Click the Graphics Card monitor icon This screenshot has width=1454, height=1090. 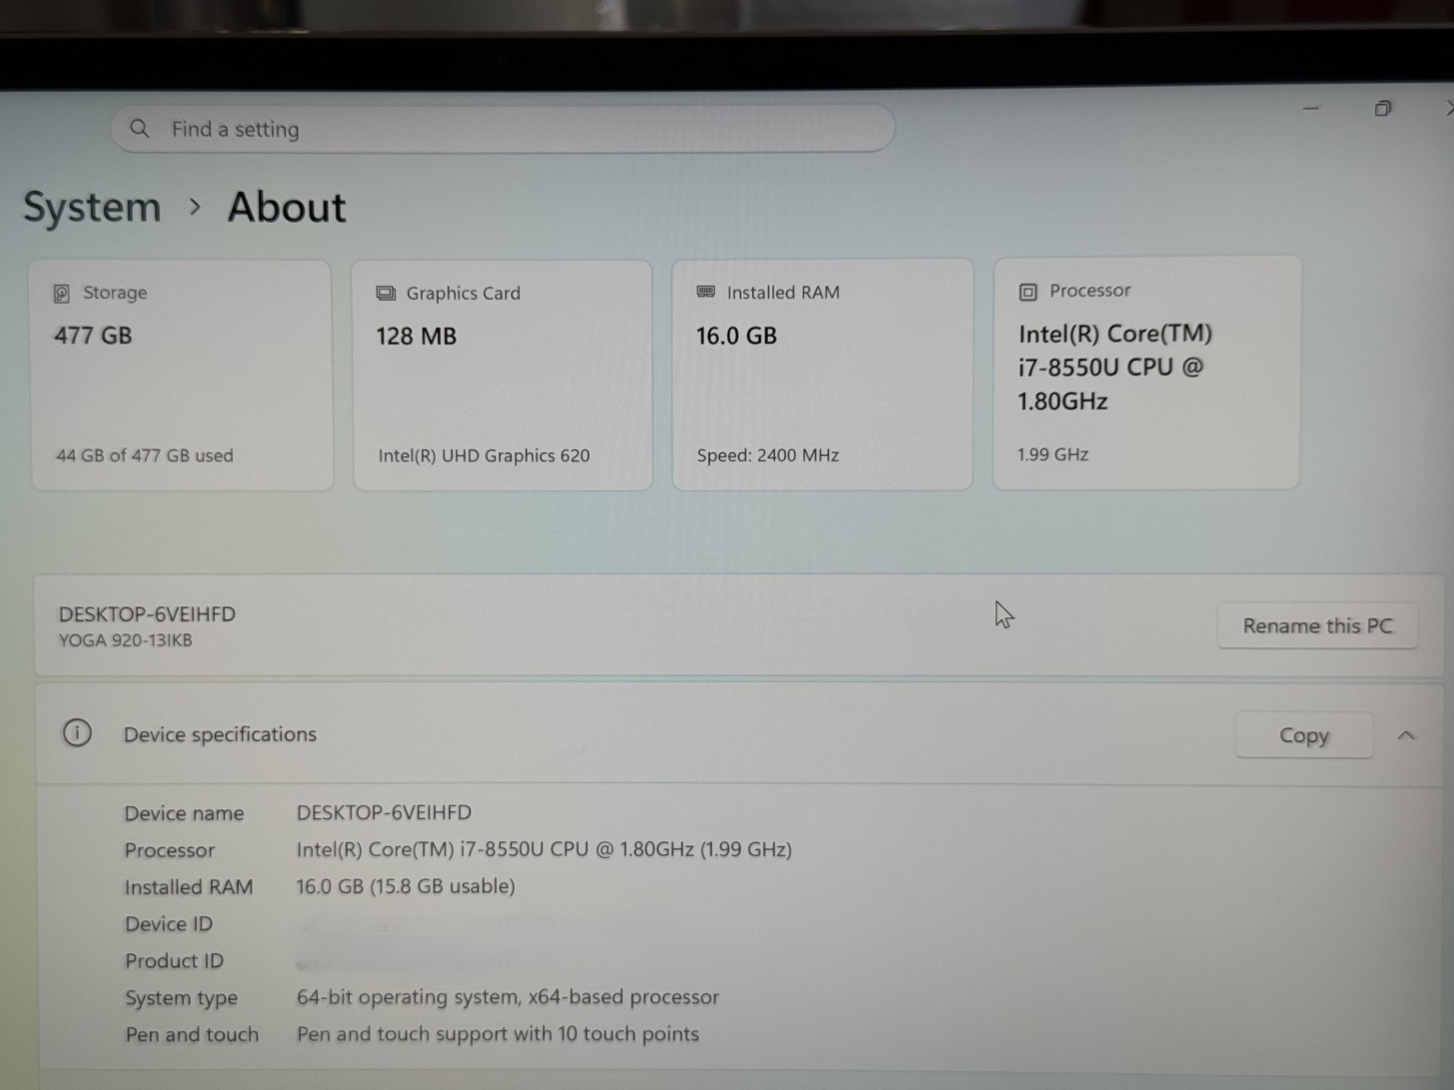pyautogui.click(x=386, y=293)
